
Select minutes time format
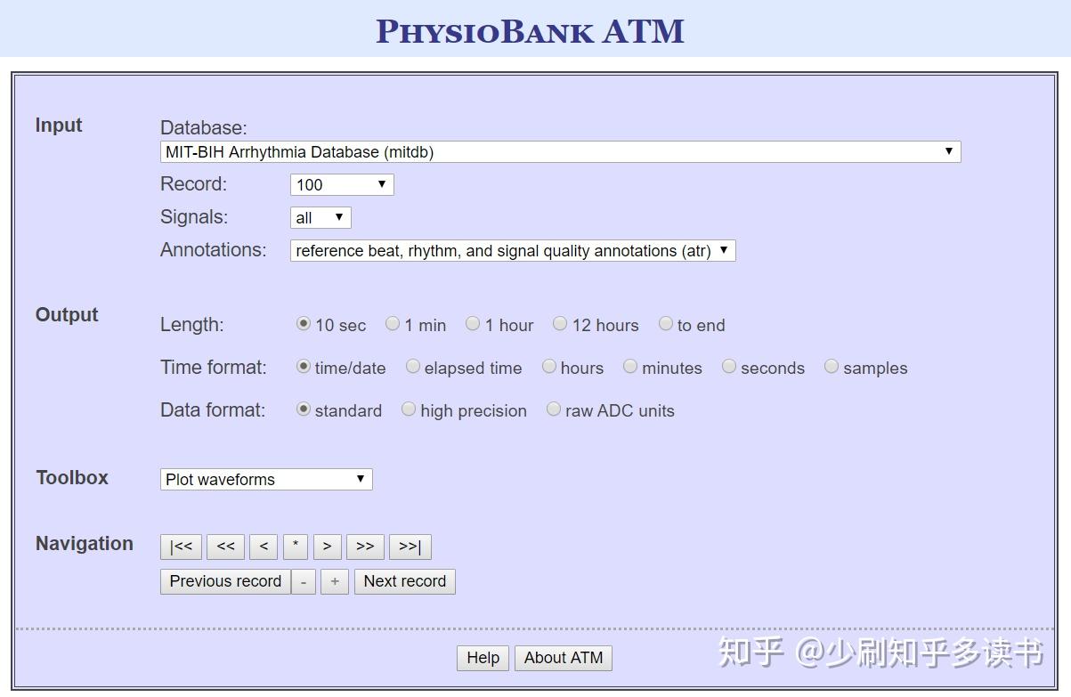(630, 367)
